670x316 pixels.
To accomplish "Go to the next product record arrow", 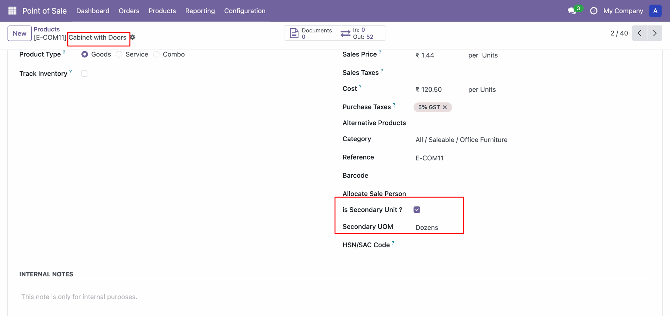I will [655, 33].
